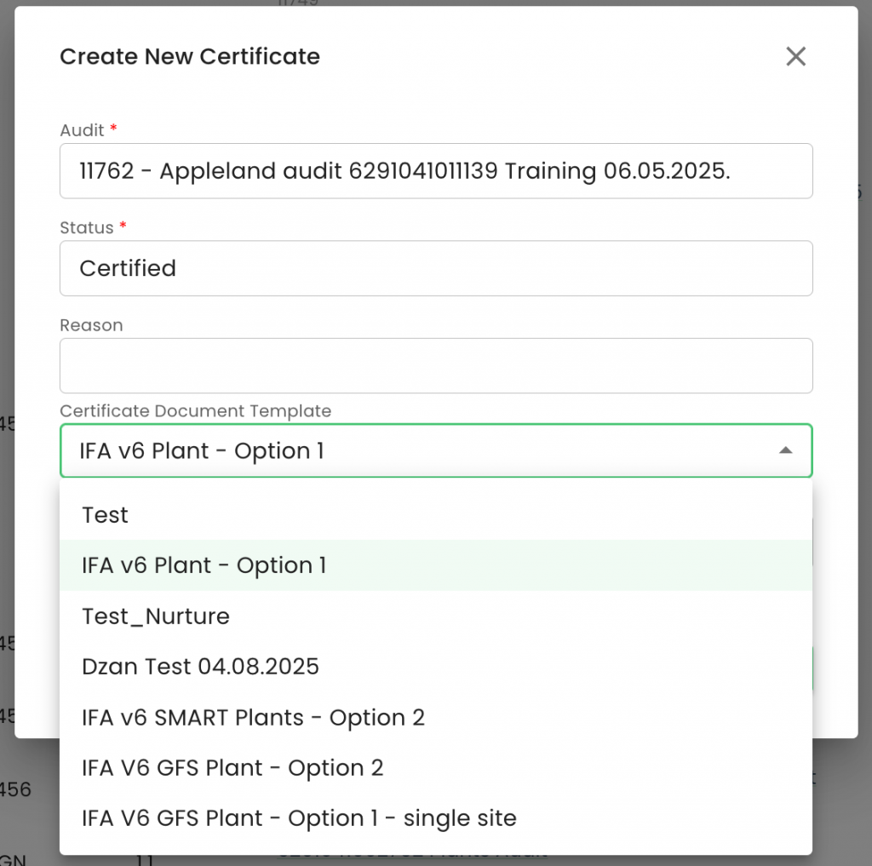Collapse the template dropdown using its arrow
872x866 pixels.
785,450
